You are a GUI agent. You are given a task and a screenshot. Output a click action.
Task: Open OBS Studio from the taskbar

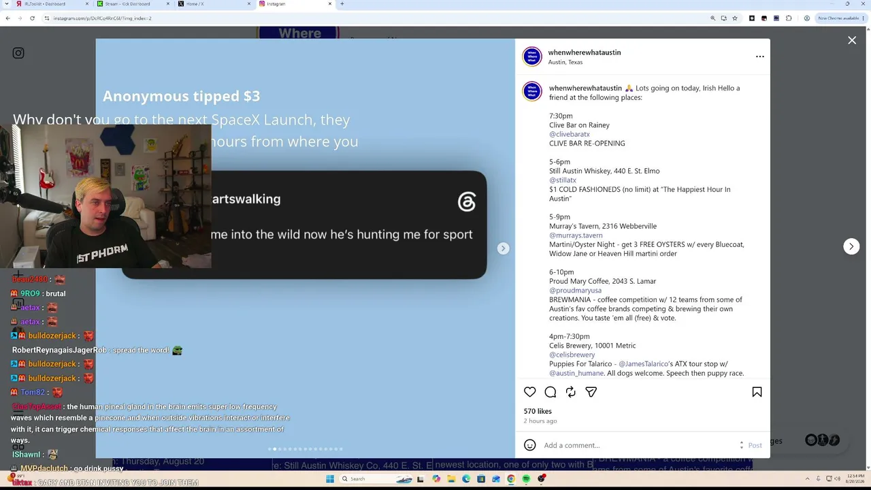coord(541,479)
